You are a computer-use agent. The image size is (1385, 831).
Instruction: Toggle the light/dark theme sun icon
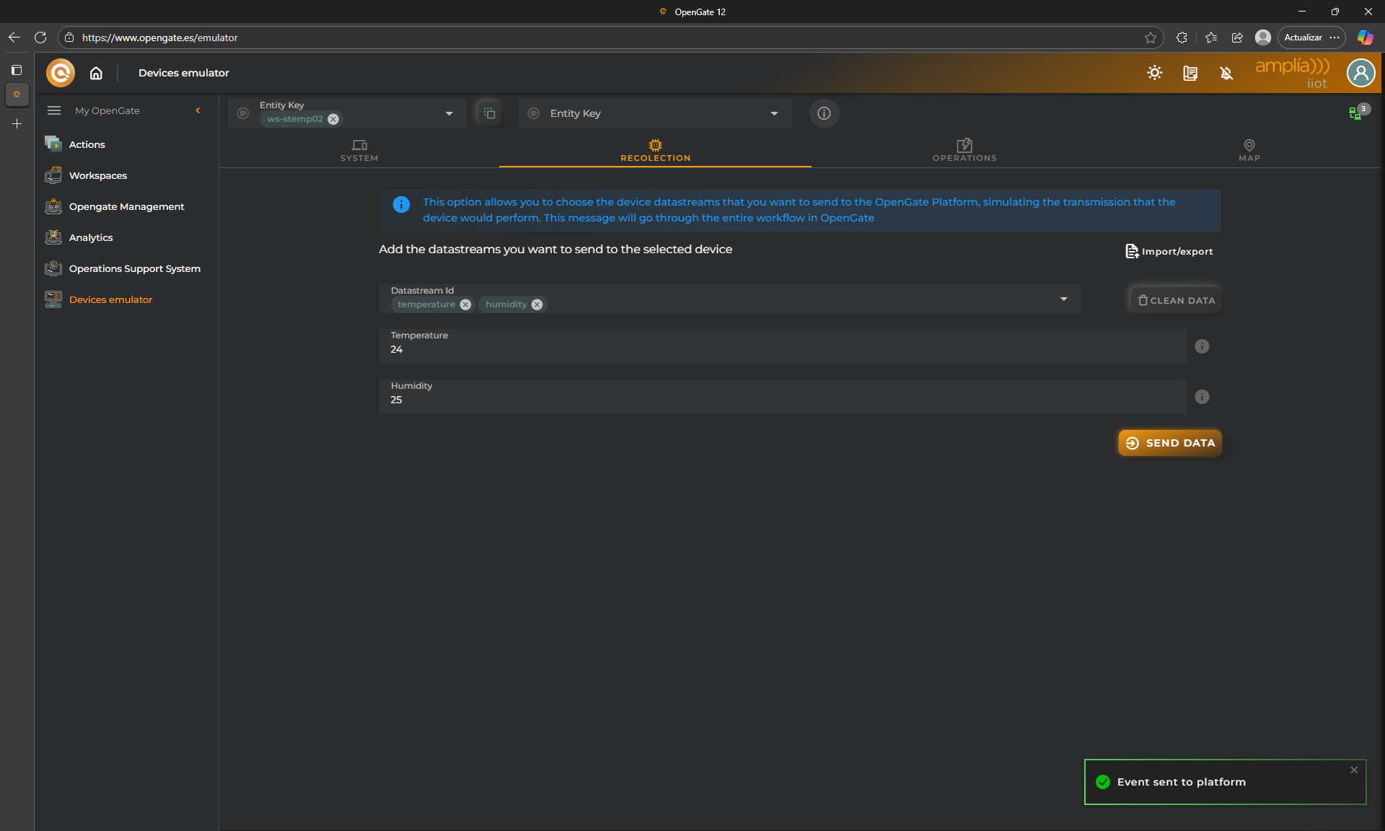pos(1154,73)
